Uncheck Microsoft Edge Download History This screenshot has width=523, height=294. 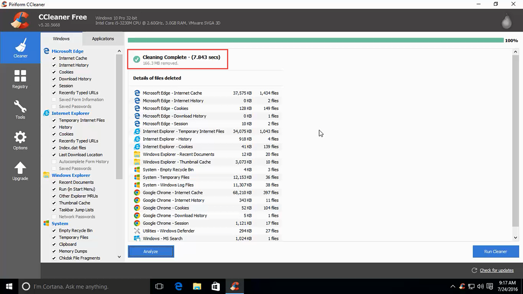coord(54,79)
